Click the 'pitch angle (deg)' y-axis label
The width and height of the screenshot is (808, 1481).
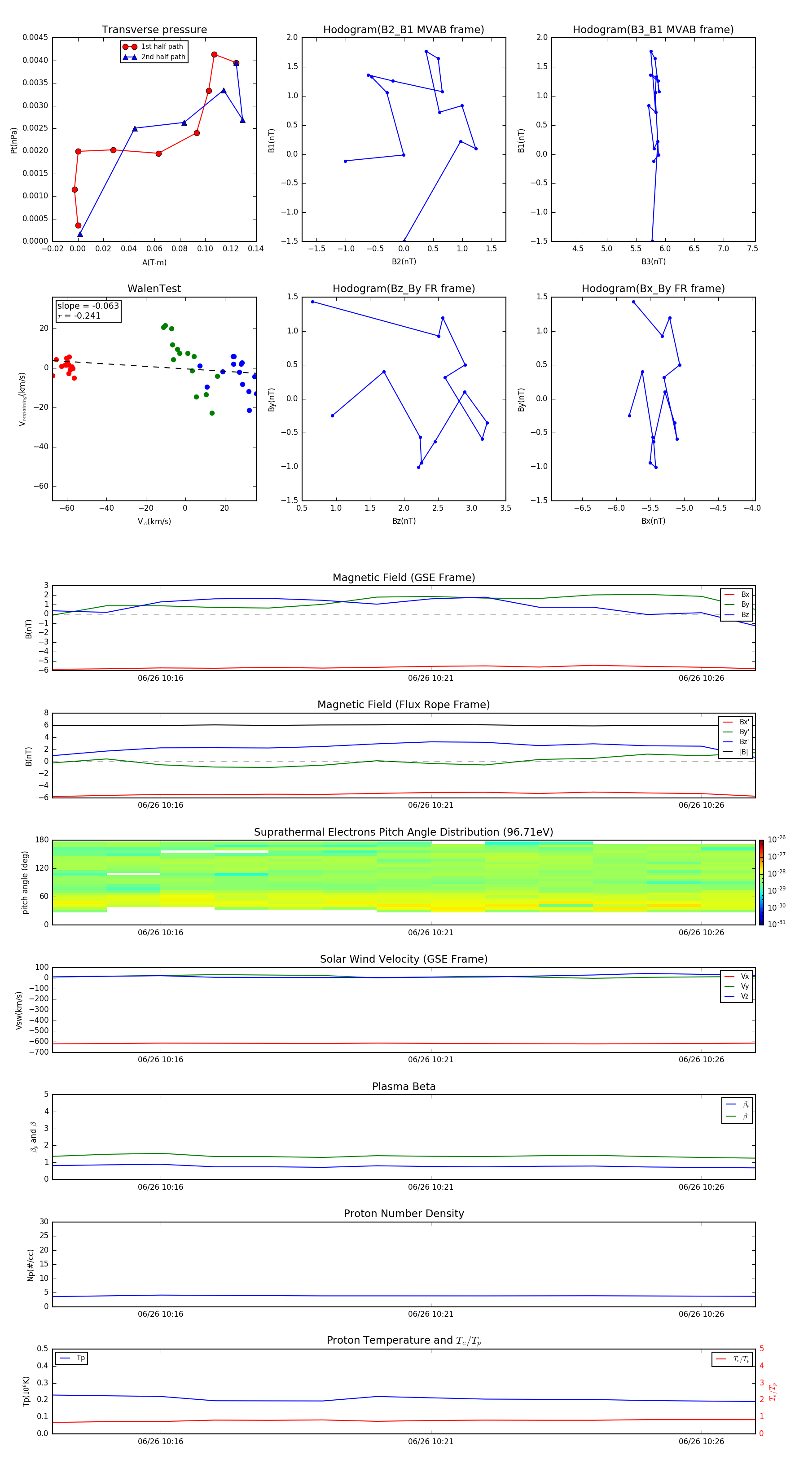(x=25, y=882)
